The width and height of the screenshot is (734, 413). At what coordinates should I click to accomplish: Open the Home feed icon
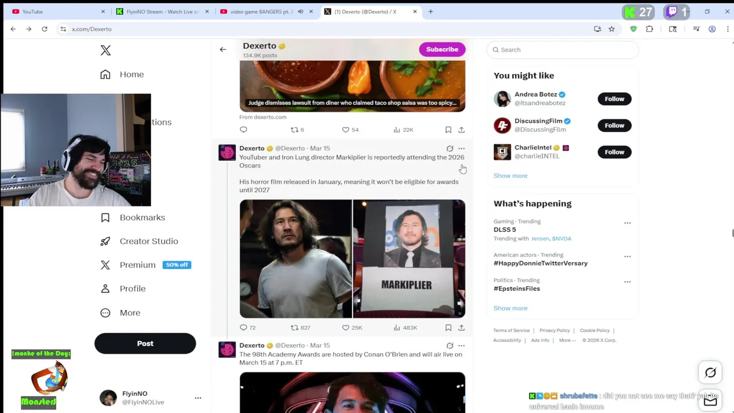pyautogui.click(x=106, y=75)
